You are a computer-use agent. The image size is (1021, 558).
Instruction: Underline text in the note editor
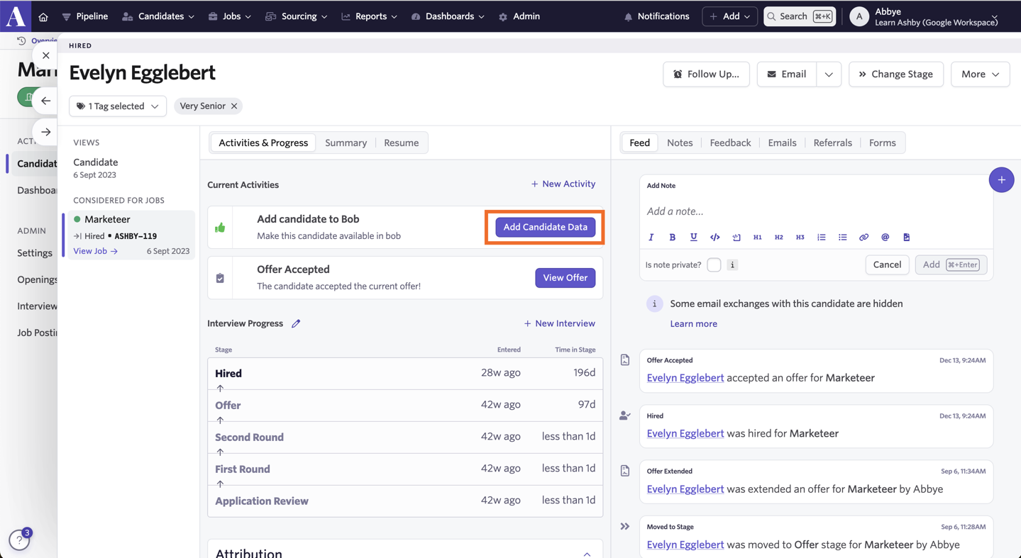coord(694,238)
